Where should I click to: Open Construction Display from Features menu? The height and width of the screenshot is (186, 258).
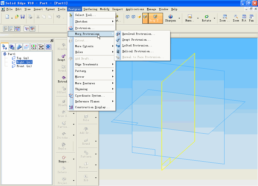tap(91, 107)
